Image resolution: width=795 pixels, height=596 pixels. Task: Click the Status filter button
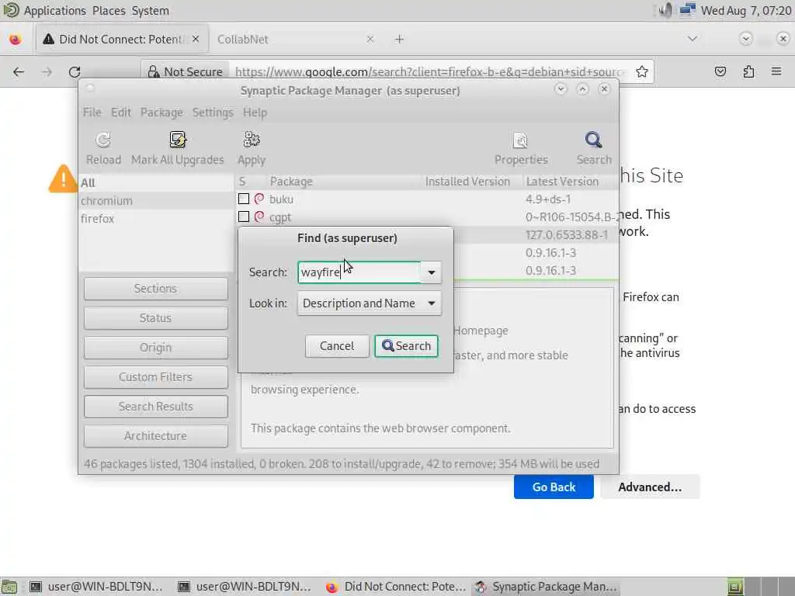click(x=155, y=317)
